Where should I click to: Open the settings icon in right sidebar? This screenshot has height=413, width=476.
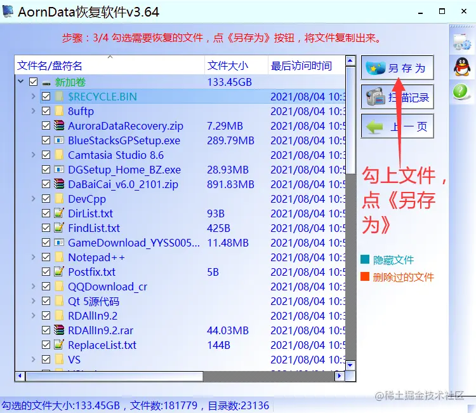462,42
